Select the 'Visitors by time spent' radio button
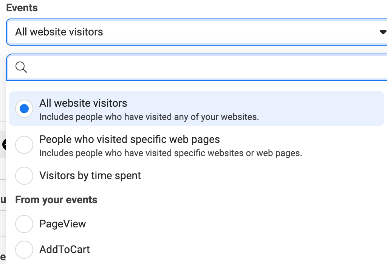The image size is (387, 264). coord(24,175)
